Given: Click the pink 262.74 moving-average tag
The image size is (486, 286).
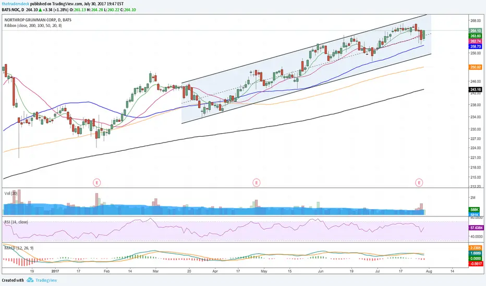Looking at the screenshot, I should 476,41.
